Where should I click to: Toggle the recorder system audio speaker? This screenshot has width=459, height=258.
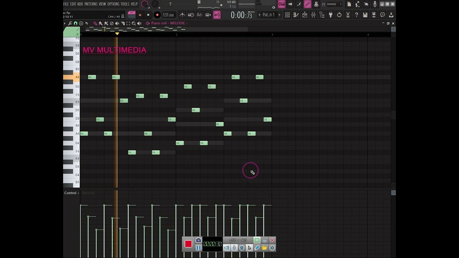point(227,248)
